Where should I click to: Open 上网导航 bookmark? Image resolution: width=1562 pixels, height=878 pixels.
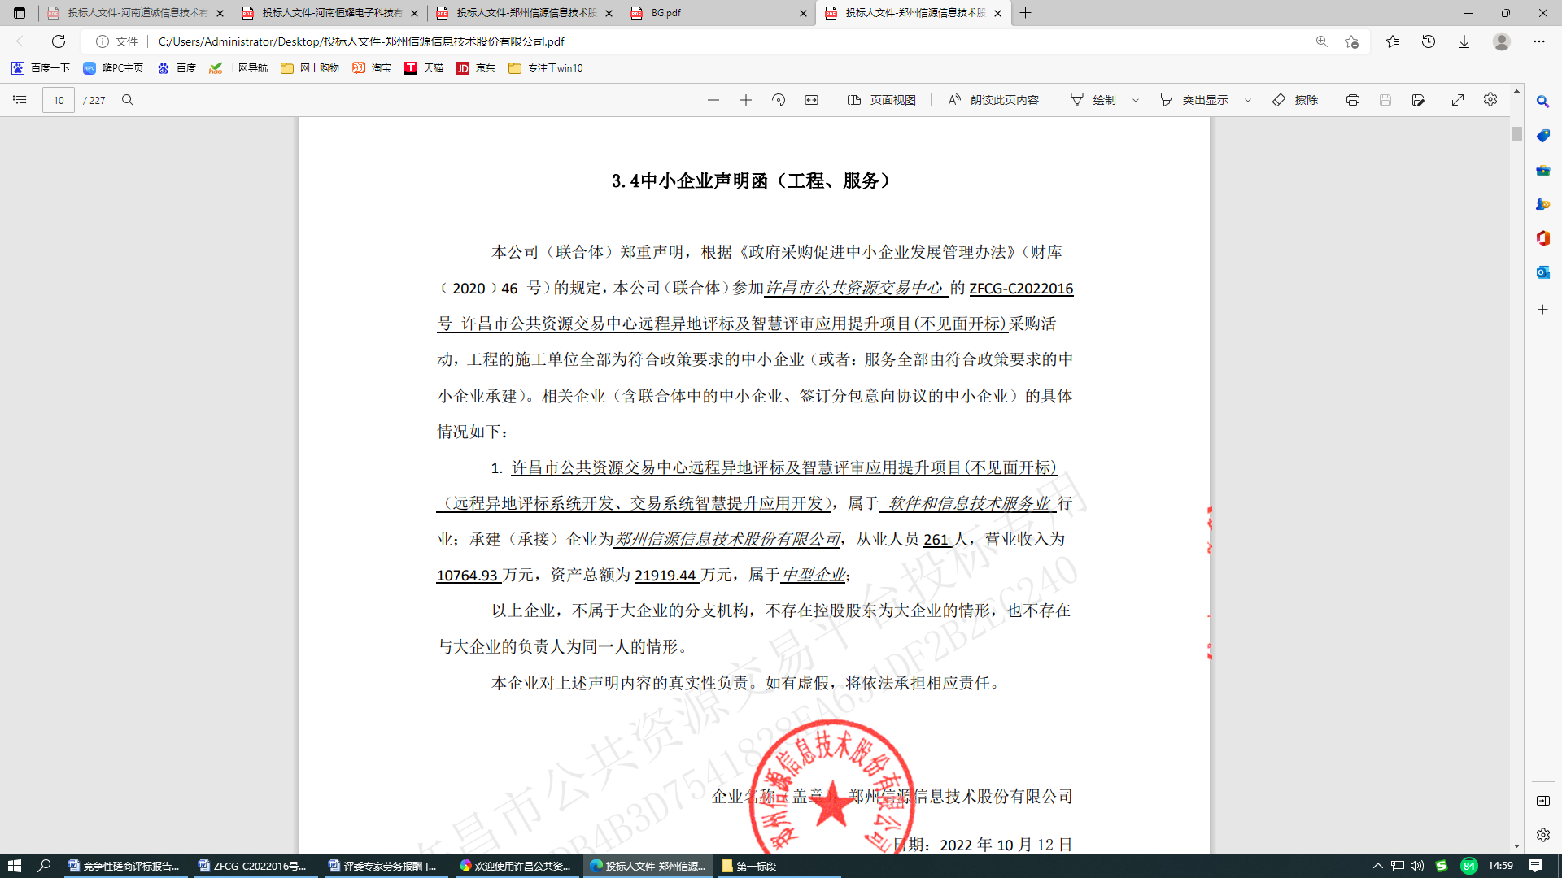(238, 68)
